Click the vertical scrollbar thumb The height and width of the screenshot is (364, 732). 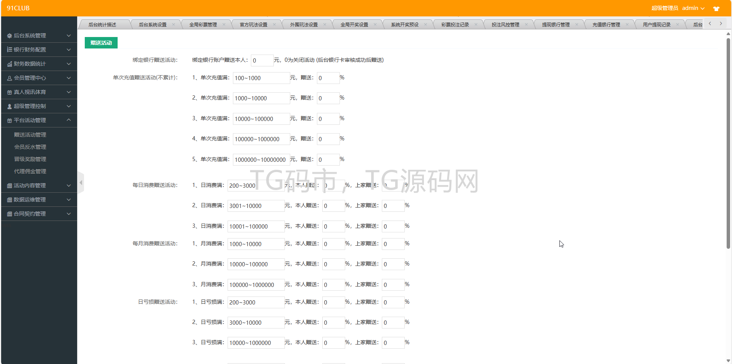(728, 143)
